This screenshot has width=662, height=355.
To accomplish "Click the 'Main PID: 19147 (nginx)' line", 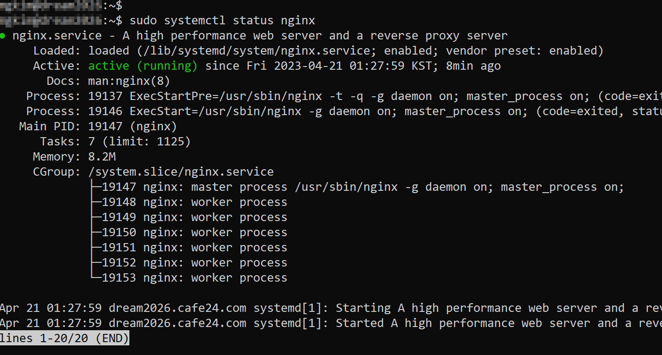I will [x=98, y=127].
